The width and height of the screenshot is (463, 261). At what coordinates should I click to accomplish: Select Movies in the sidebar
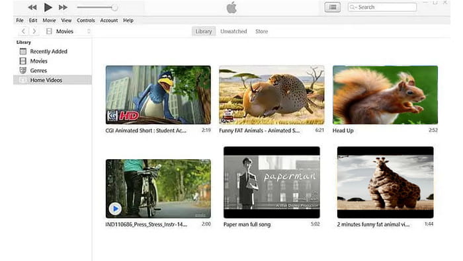click(52, 61)
